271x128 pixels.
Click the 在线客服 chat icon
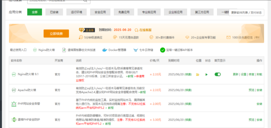click(137, 30)
